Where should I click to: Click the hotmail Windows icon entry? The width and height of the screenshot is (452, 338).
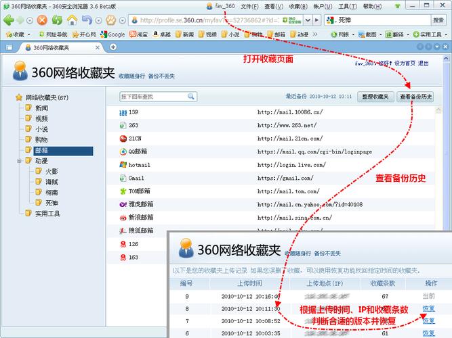[123, 164]
